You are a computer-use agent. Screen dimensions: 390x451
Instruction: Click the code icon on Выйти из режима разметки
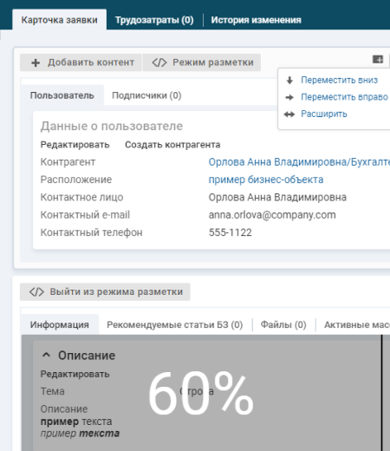[x=36, y=292]
